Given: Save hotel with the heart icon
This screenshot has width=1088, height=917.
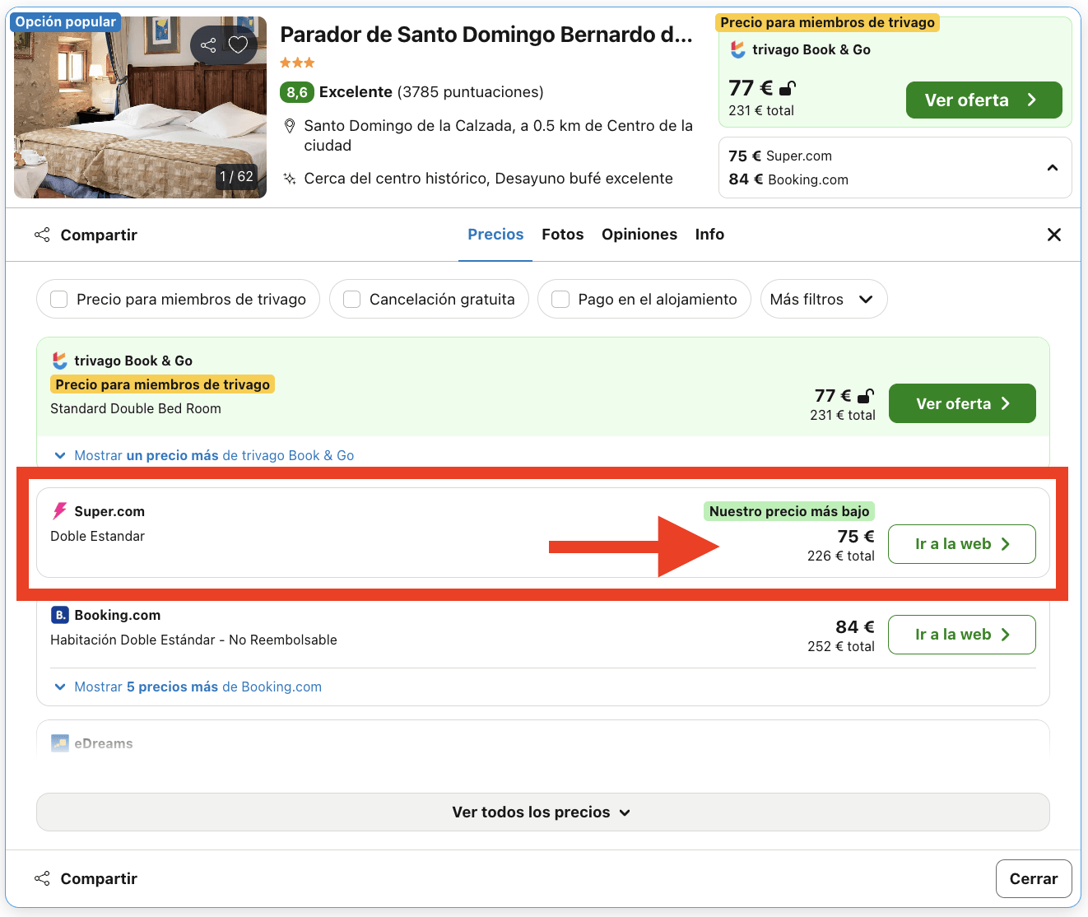Looking at the screenshot, I should 238,45.
